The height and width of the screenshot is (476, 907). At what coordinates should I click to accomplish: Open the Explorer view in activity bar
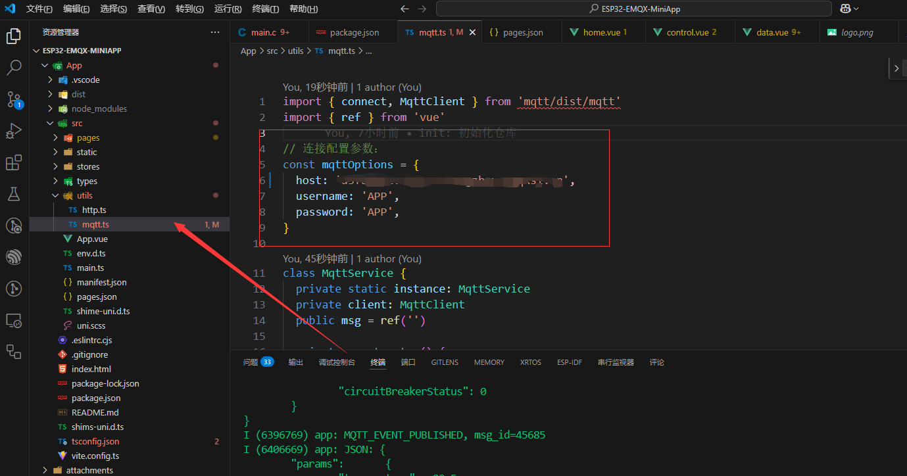tap(14, 36)
